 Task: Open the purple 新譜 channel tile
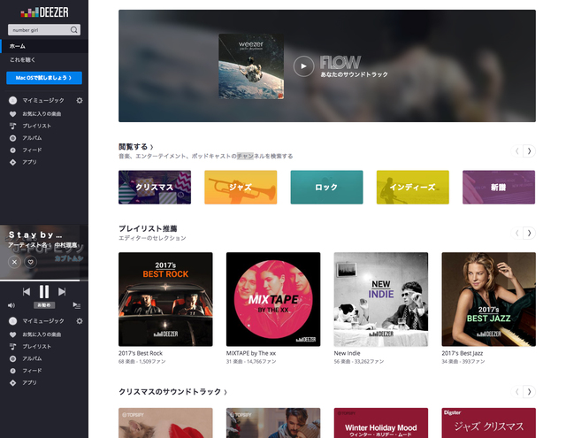pyautogui.click(x=499, y=187)
